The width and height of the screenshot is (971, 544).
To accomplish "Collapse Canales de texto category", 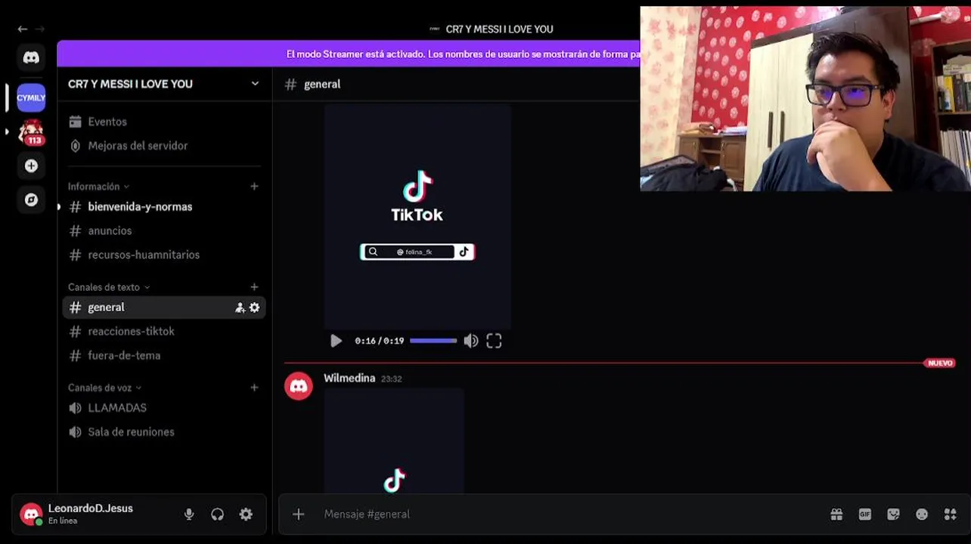I will tap(108, 287).
